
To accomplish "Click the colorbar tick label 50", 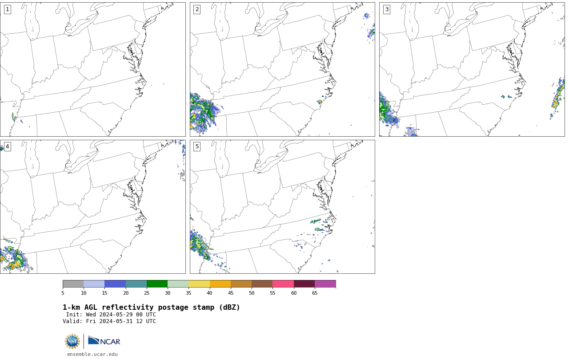I will [252, 293].
